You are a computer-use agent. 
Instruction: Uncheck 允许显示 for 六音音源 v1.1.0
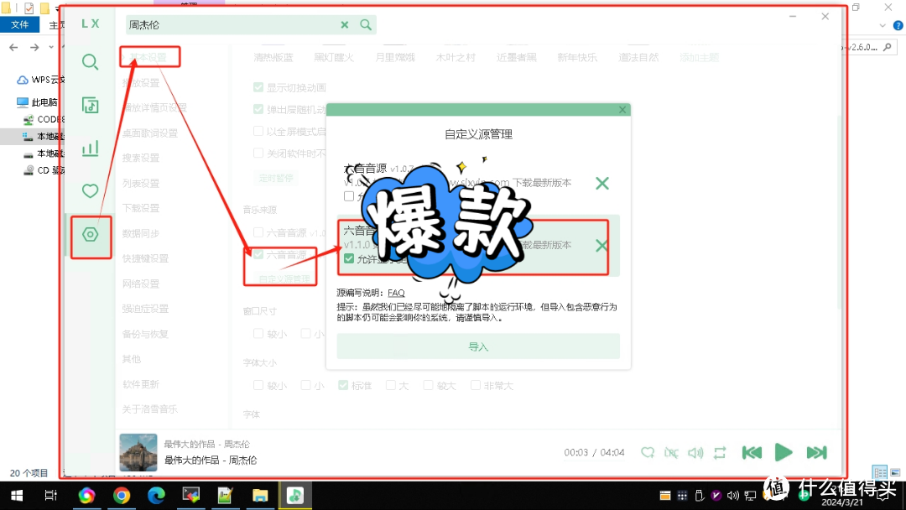click(x=348, y=258)
